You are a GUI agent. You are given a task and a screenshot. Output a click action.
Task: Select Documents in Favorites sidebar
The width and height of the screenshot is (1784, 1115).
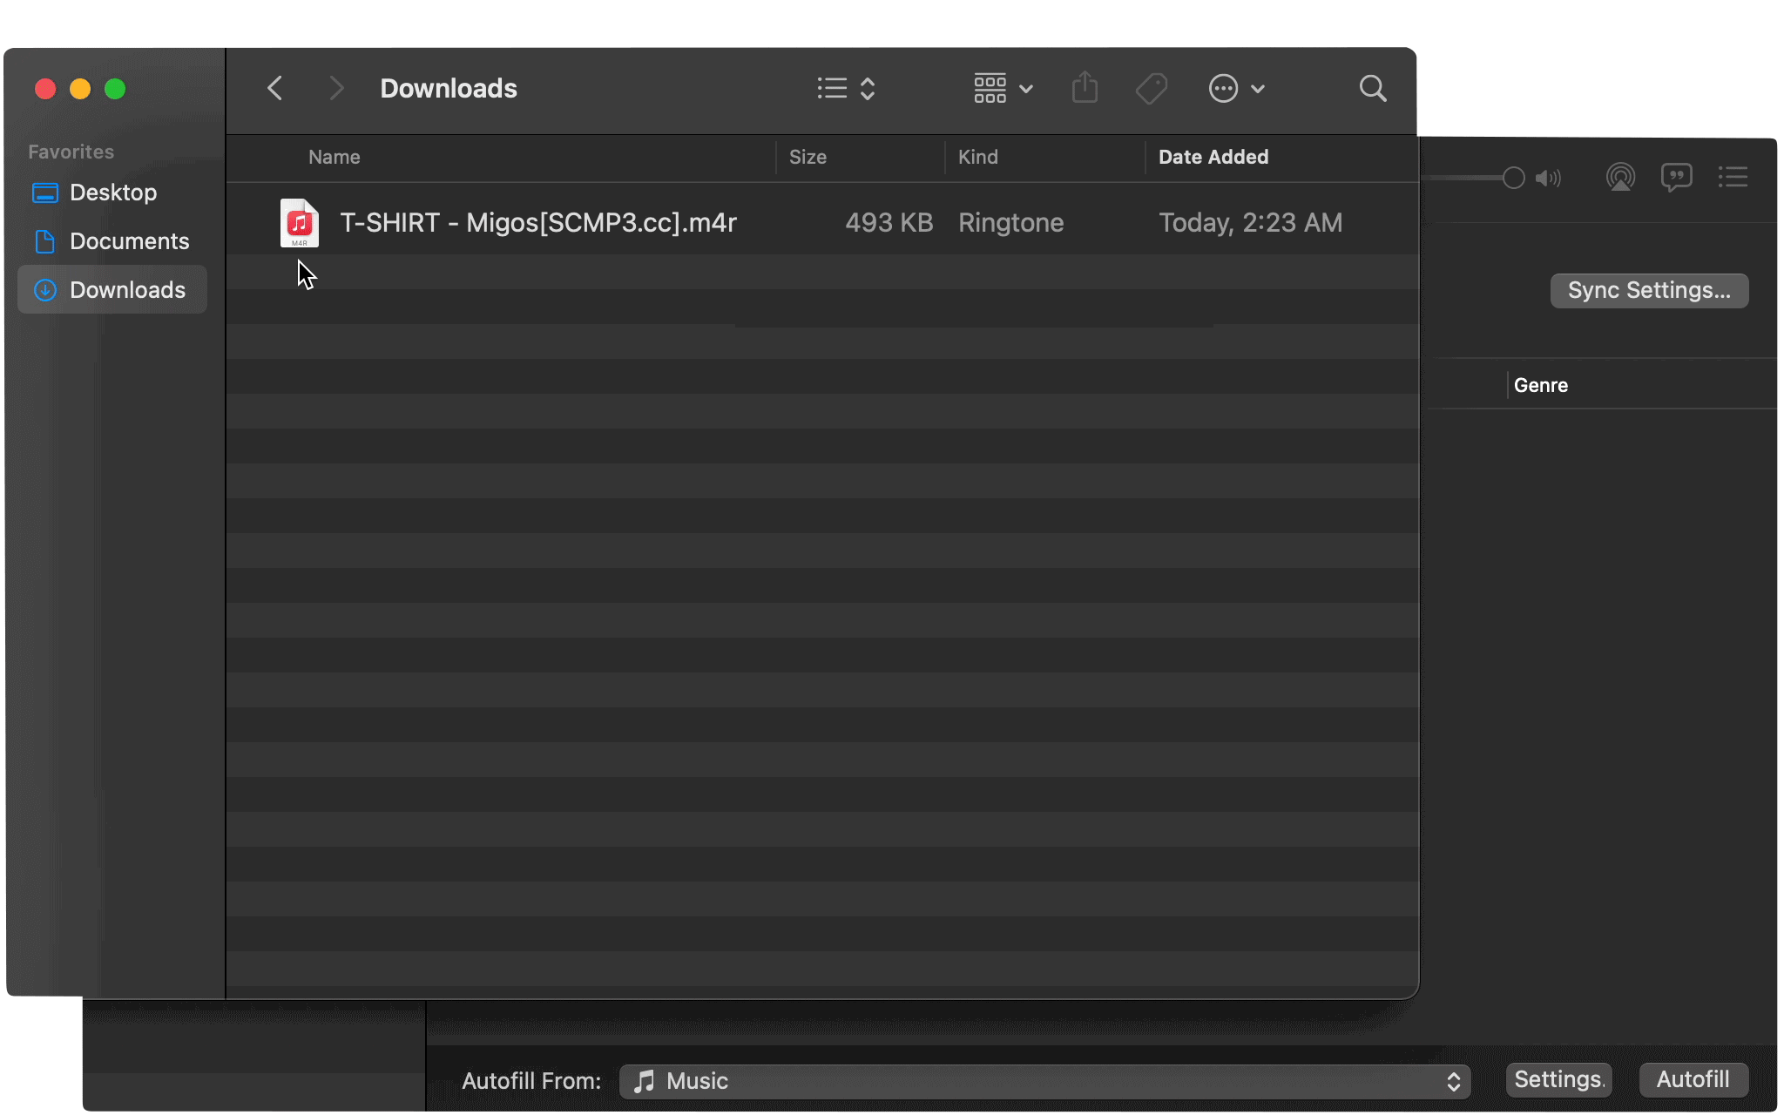coord(112,241)
